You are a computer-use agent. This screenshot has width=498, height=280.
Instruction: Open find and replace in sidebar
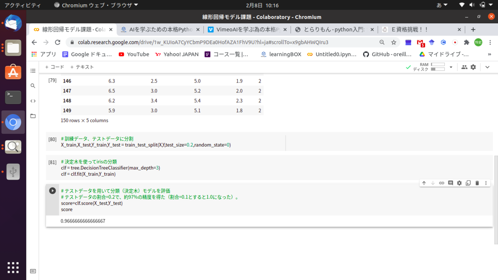pyautogui.click(x=33, y=86)
